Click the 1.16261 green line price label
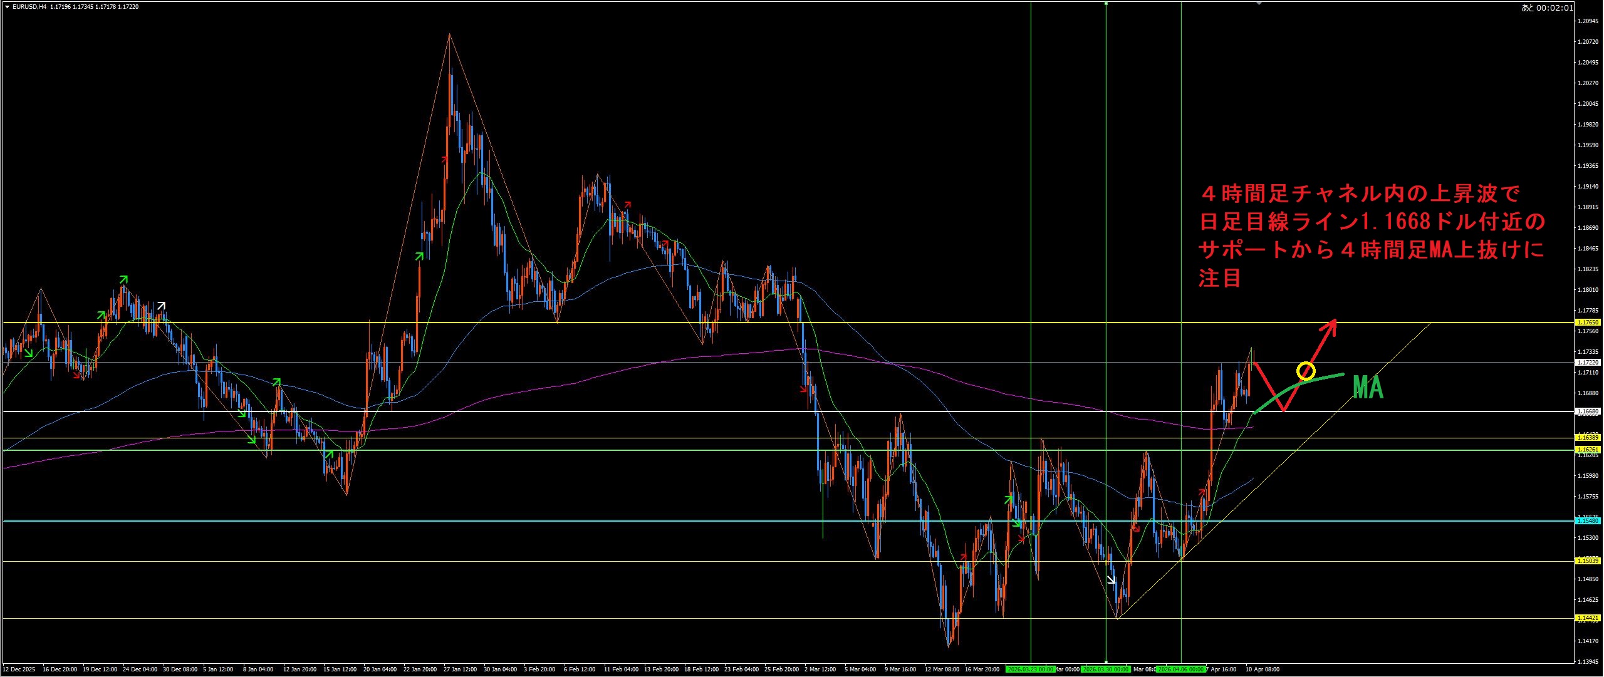The image size is (1604, 677). 1588,450
